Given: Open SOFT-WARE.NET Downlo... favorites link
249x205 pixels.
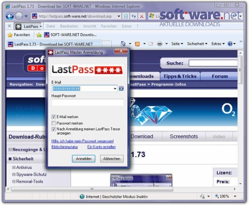Looking at the screenshot, I should 70,35.
